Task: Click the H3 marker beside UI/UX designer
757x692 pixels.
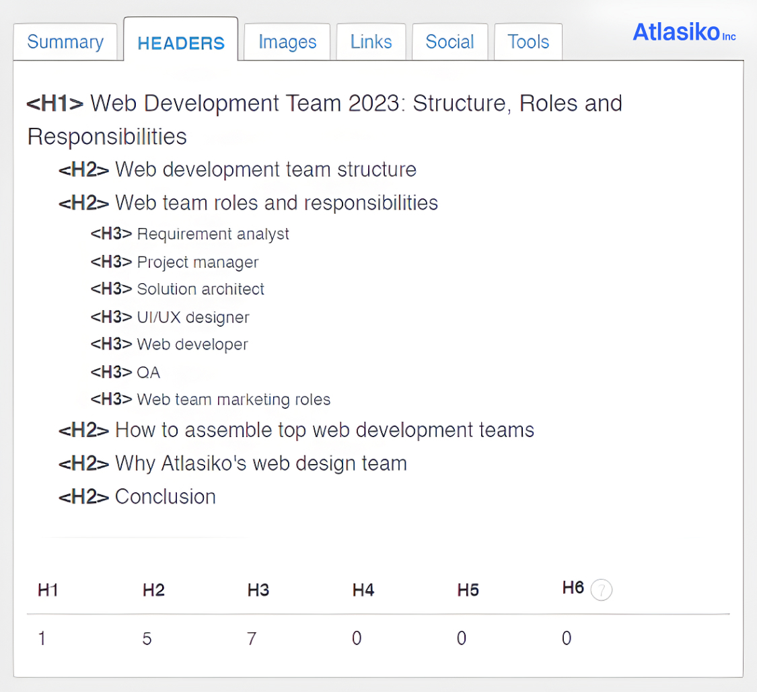Action: tap(111, 317)
